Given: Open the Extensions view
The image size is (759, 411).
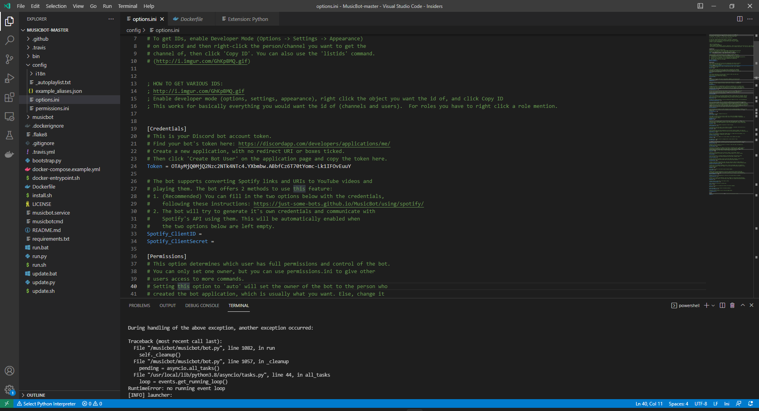Looking at the screenshot, I should point(9,98).
